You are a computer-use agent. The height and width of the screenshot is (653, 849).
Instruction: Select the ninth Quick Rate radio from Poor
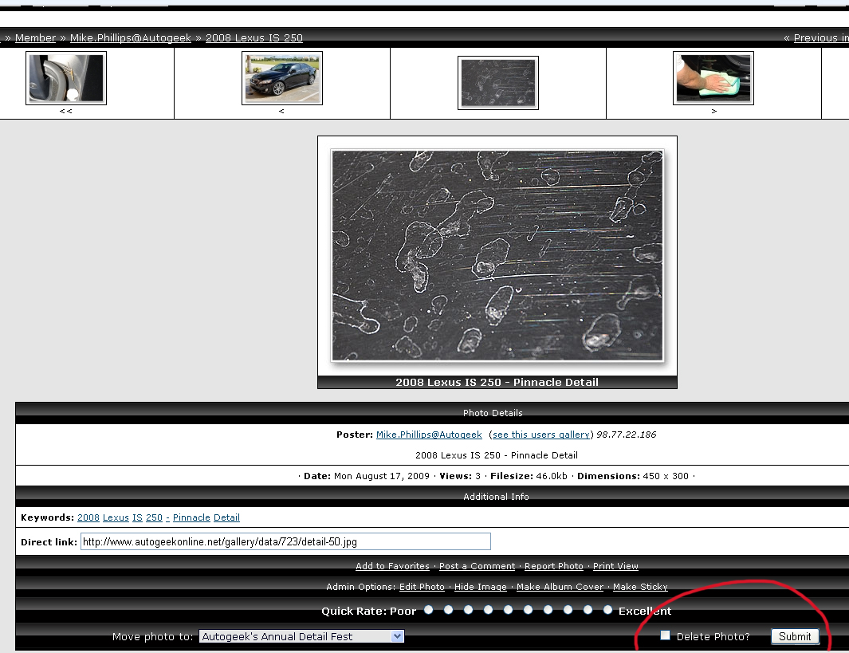588,610
